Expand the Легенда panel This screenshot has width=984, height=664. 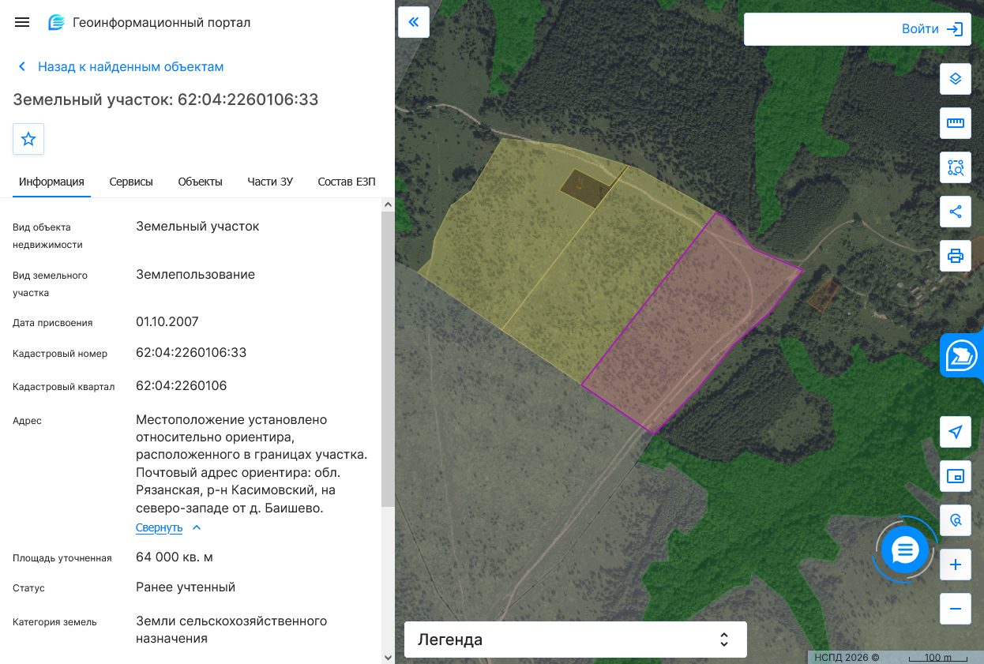click(x=576, y=640)
